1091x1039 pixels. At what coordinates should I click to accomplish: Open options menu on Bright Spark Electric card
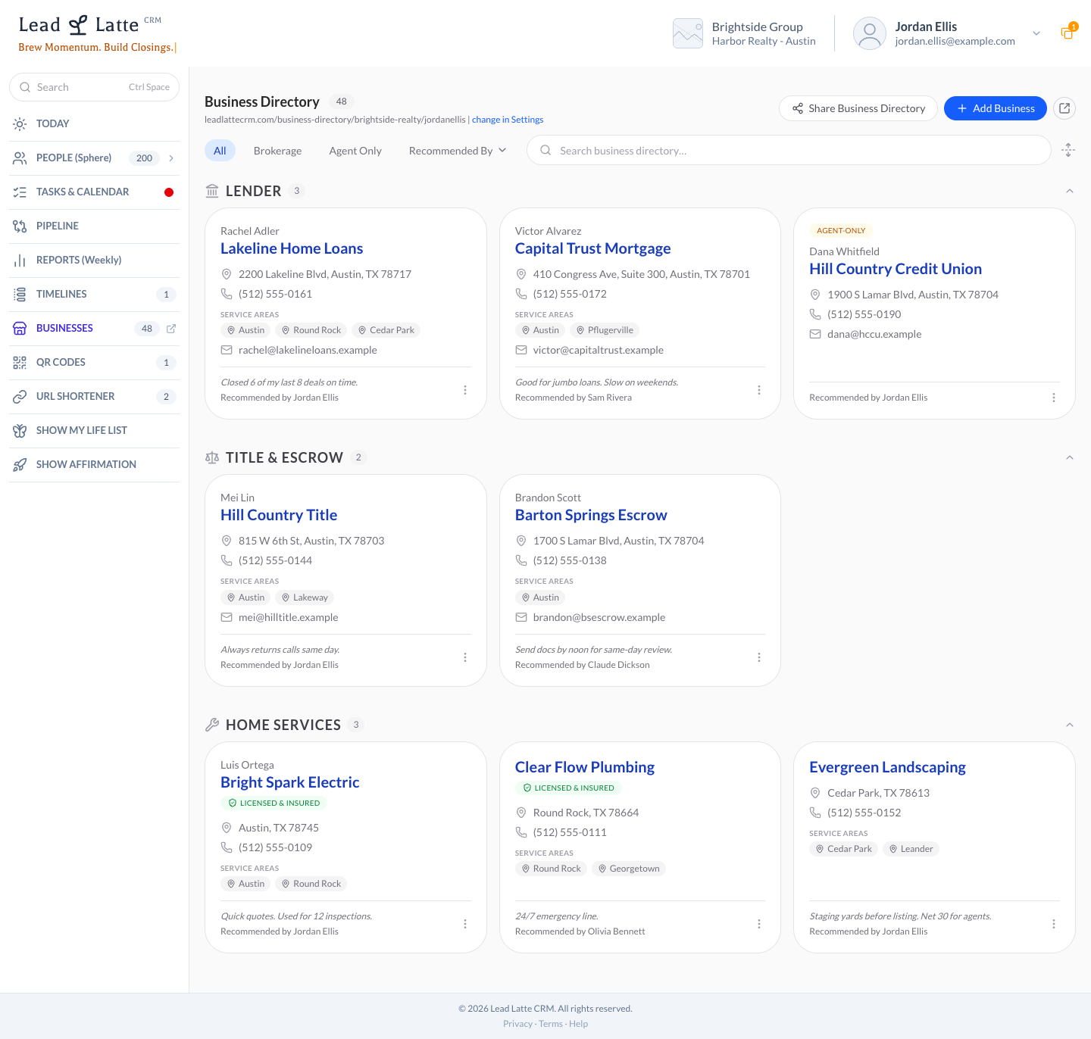click(x=464, y=924)
